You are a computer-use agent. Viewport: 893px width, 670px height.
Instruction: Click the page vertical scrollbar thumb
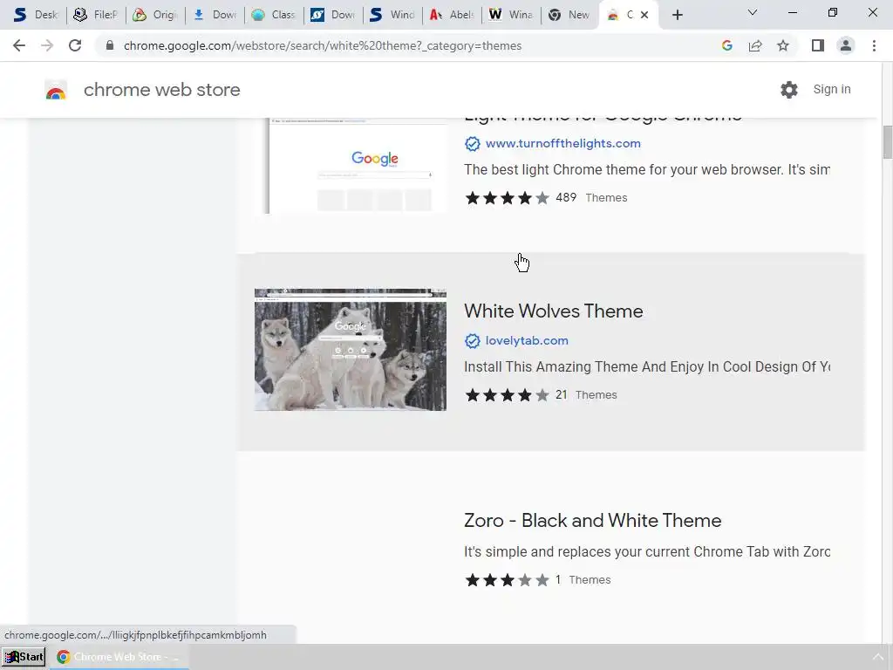[887, 142]
